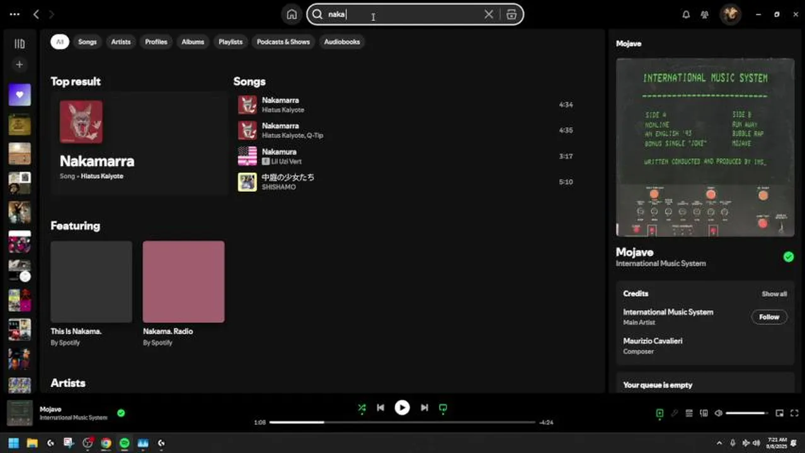Select the SHISHAMO song row
The width and height of the screenshot is (805, 453).
[405, 182]
